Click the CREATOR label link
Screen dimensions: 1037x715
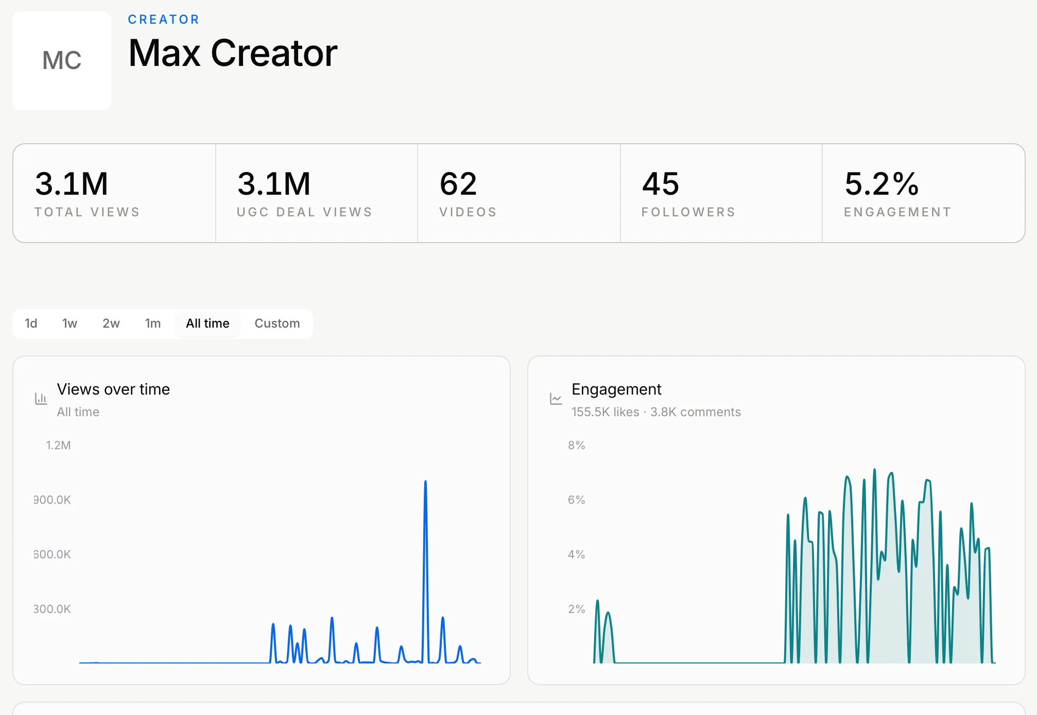[x=164, y=20]
